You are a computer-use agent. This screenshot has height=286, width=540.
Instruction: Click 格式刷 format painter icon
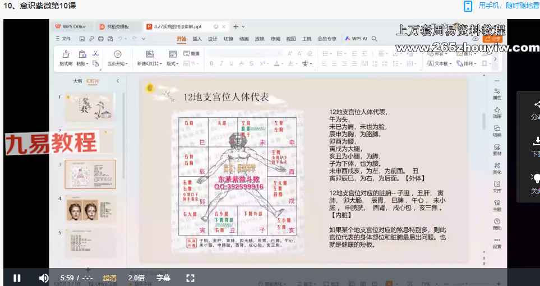tap(66, 58)
